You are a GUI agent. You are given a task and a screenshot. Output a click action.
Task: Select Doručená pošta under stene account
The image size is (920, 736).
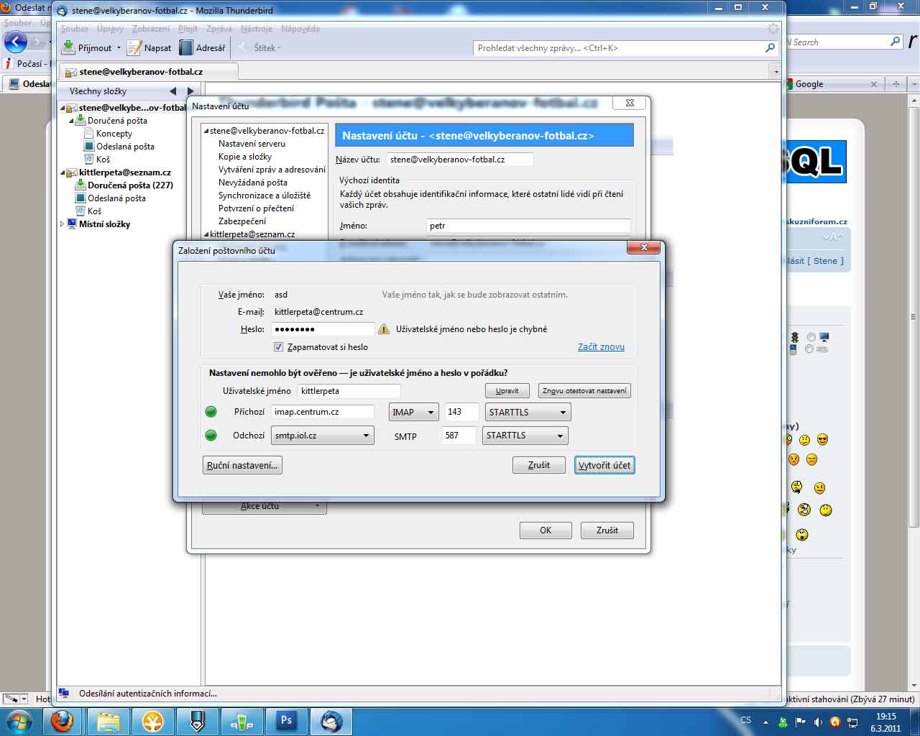click(x=117, y=121)
